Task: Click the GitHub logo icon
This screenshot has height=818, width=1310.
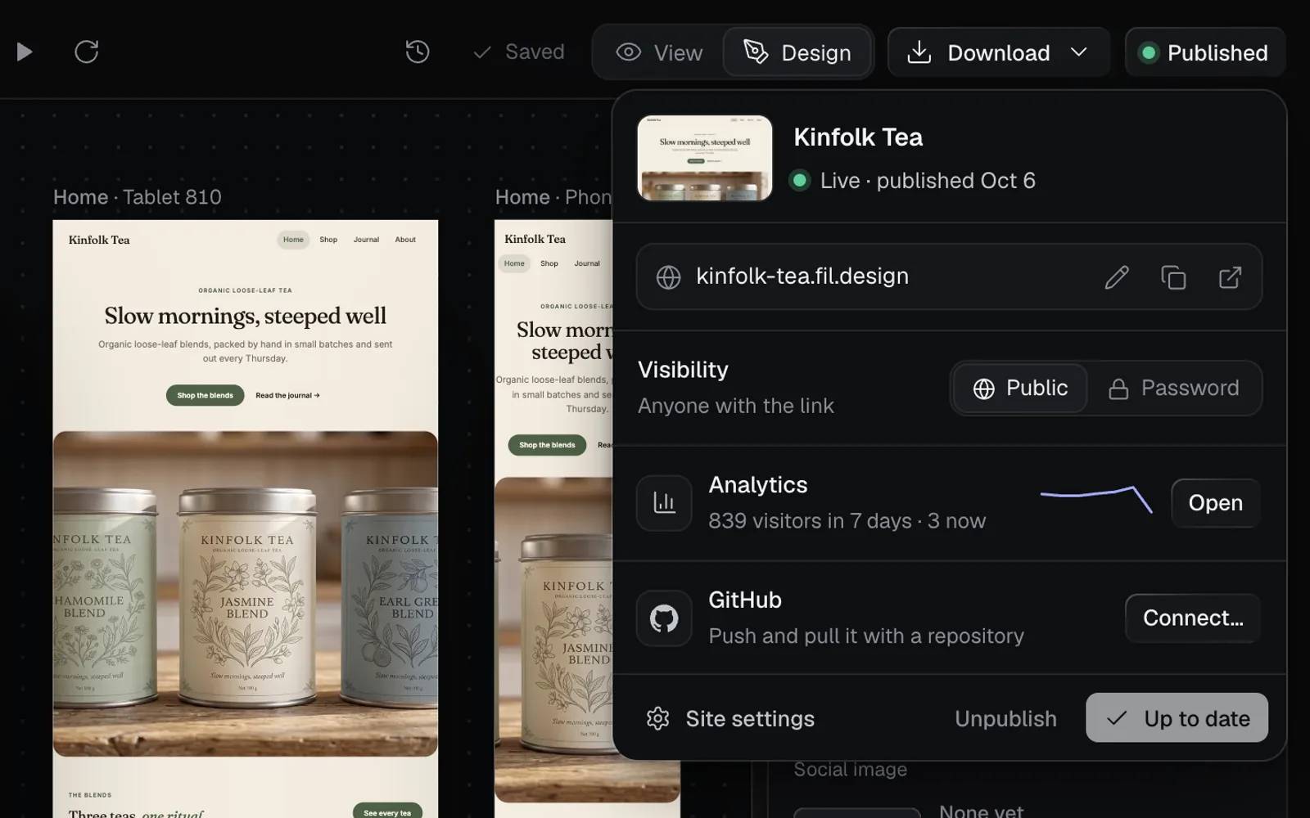Action: tap(664, 618)
